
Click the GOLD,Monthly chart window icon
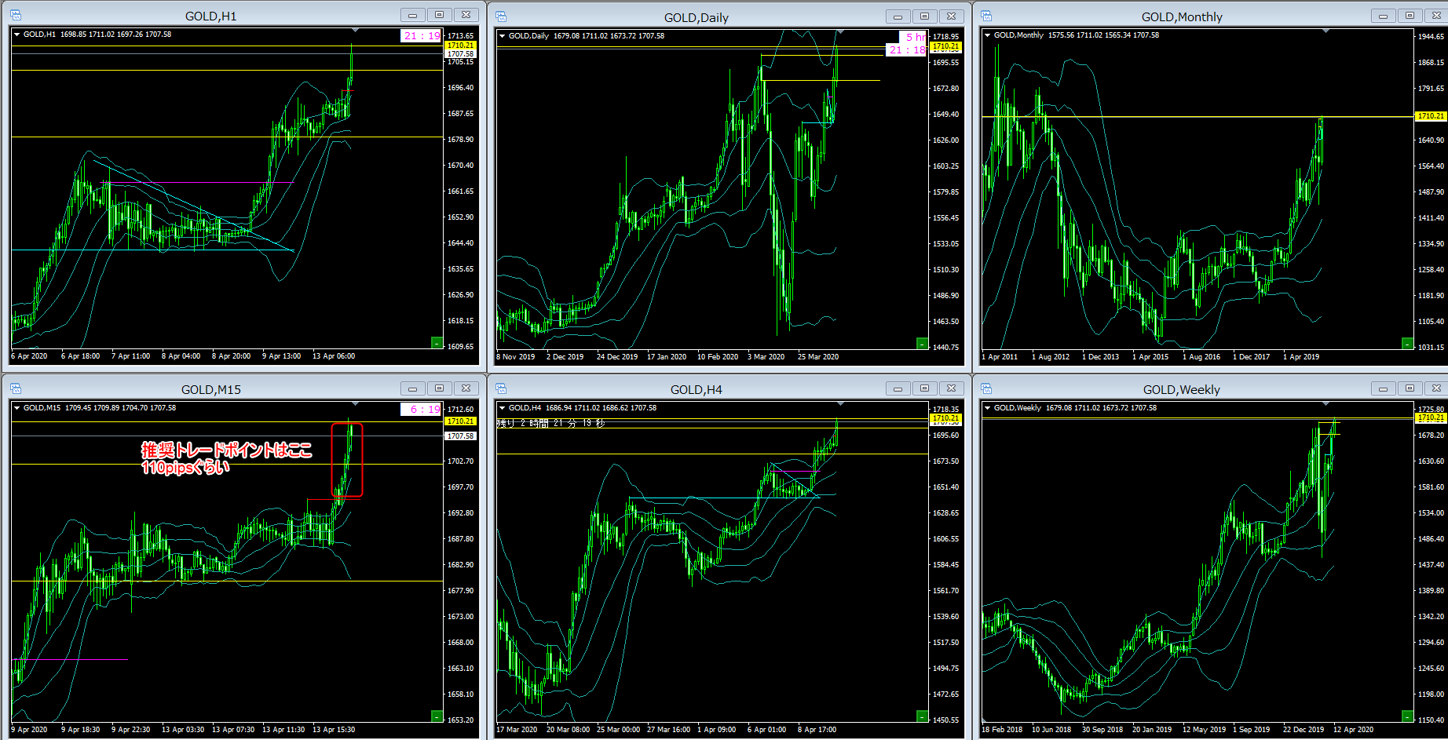(x=986, y=16)
